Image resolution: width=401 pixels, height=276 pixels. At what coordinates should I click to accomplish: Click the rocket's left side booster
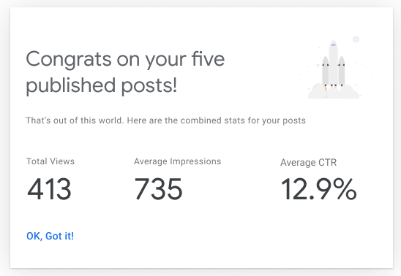coord(326,72)
